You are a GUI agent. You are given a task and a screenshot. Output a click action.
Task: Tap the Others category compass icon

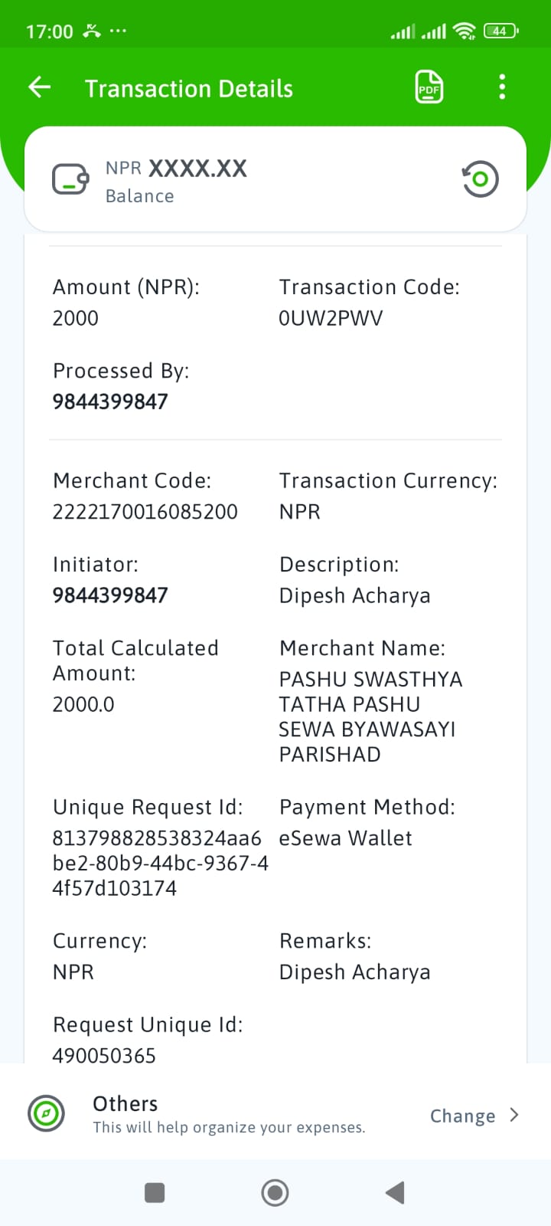click(46, 1113)
